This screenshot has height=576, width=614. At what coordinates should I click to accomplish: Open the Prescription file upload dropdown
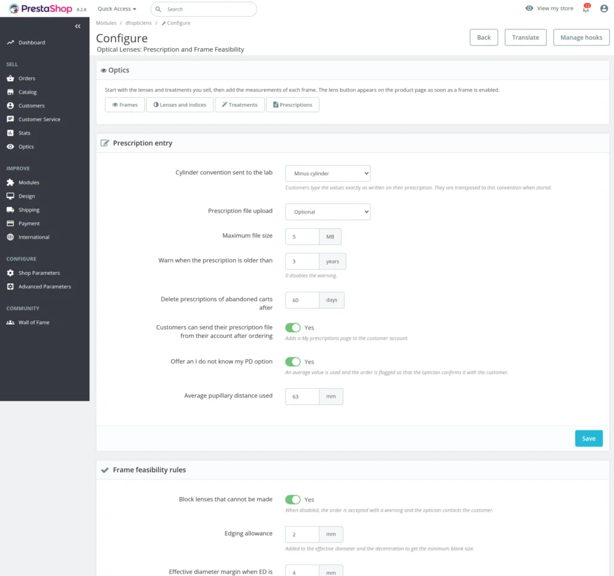328,212
